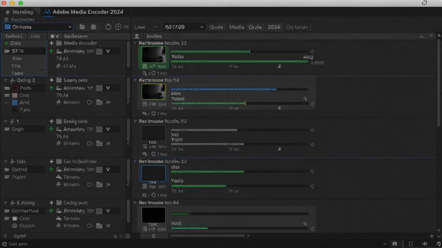
Task: Open the V dropdown in the Orejh preset row
Action: (x=108, y=129)
